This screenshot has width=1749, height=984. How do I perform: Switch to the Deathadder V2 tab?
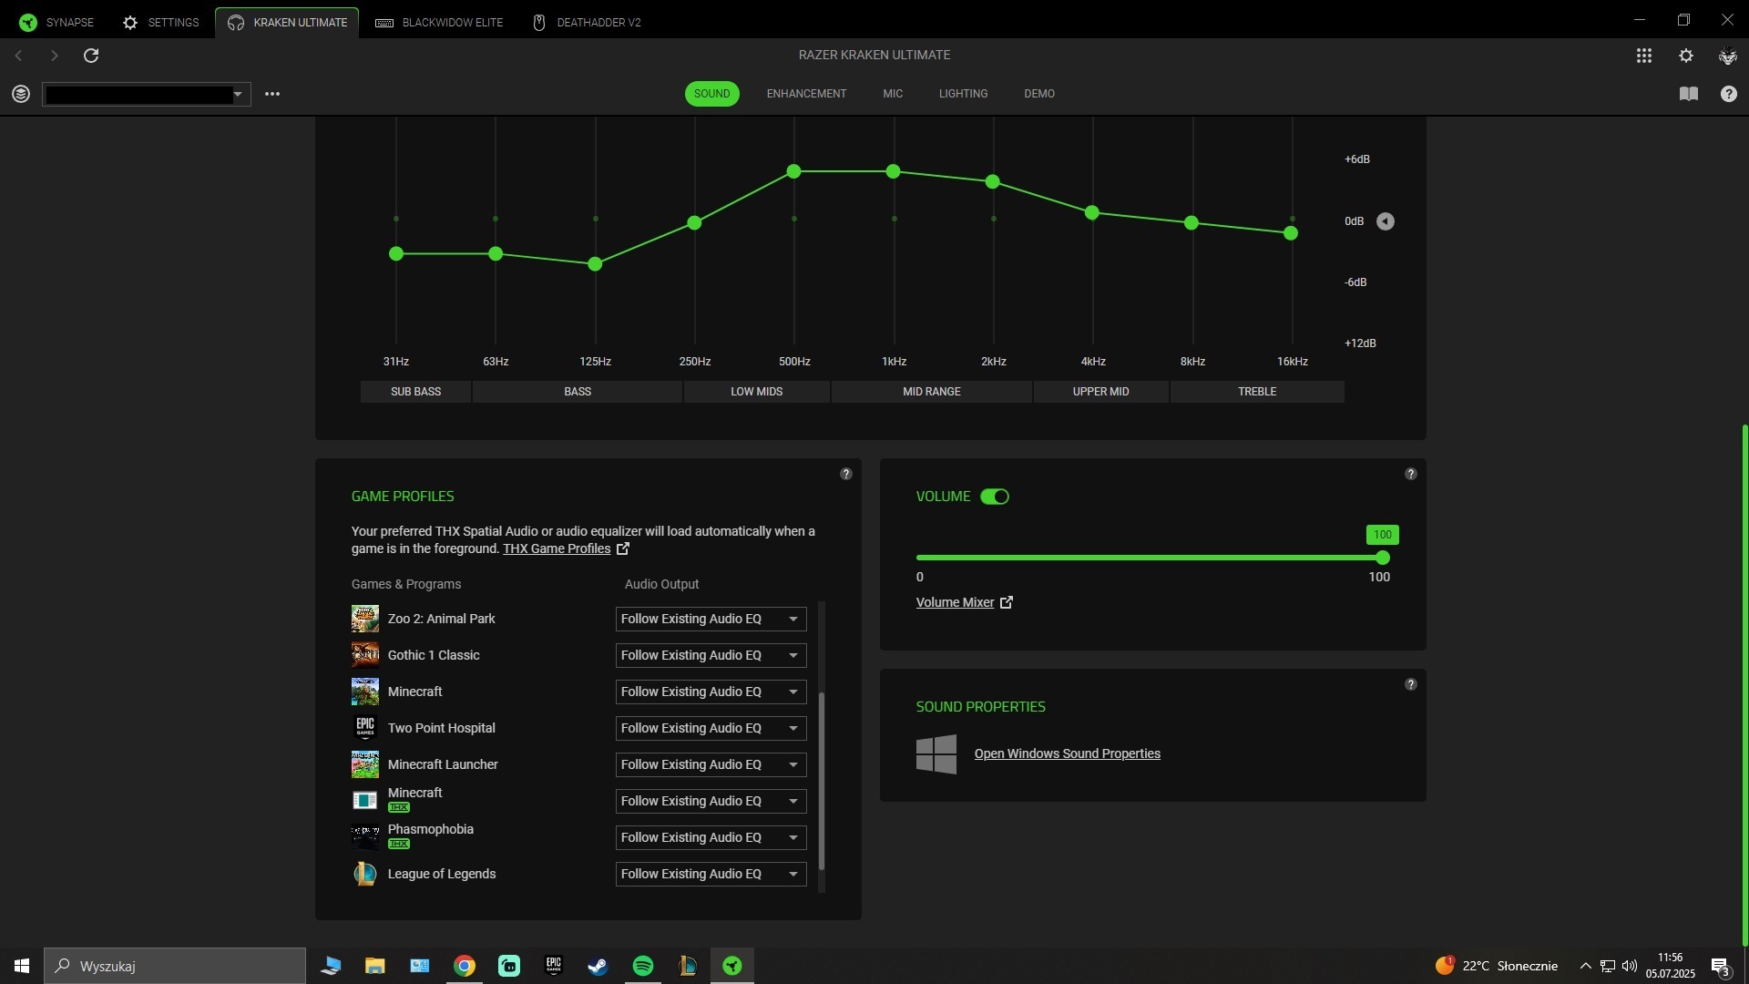click(587, 22)
